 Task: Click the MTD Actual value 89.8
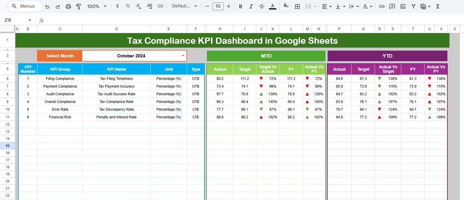click(220, 117)
